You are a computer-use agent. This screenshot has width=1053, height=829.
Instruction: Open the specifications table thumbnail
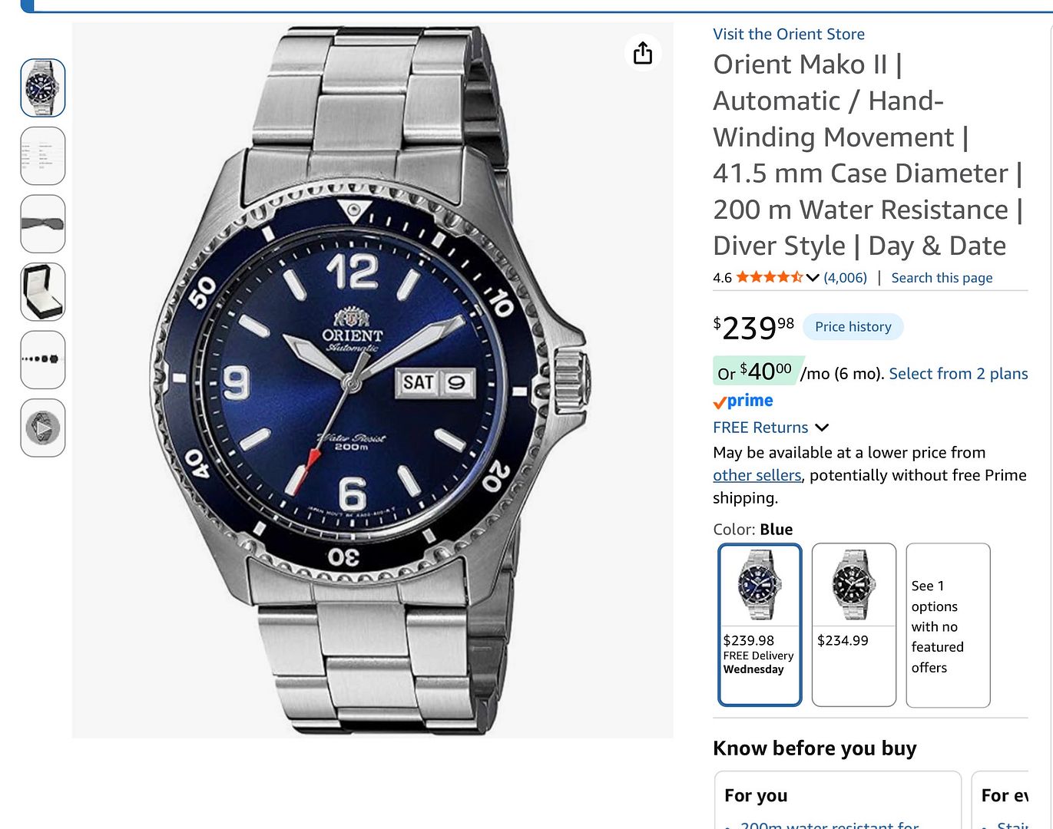[43, 156]
